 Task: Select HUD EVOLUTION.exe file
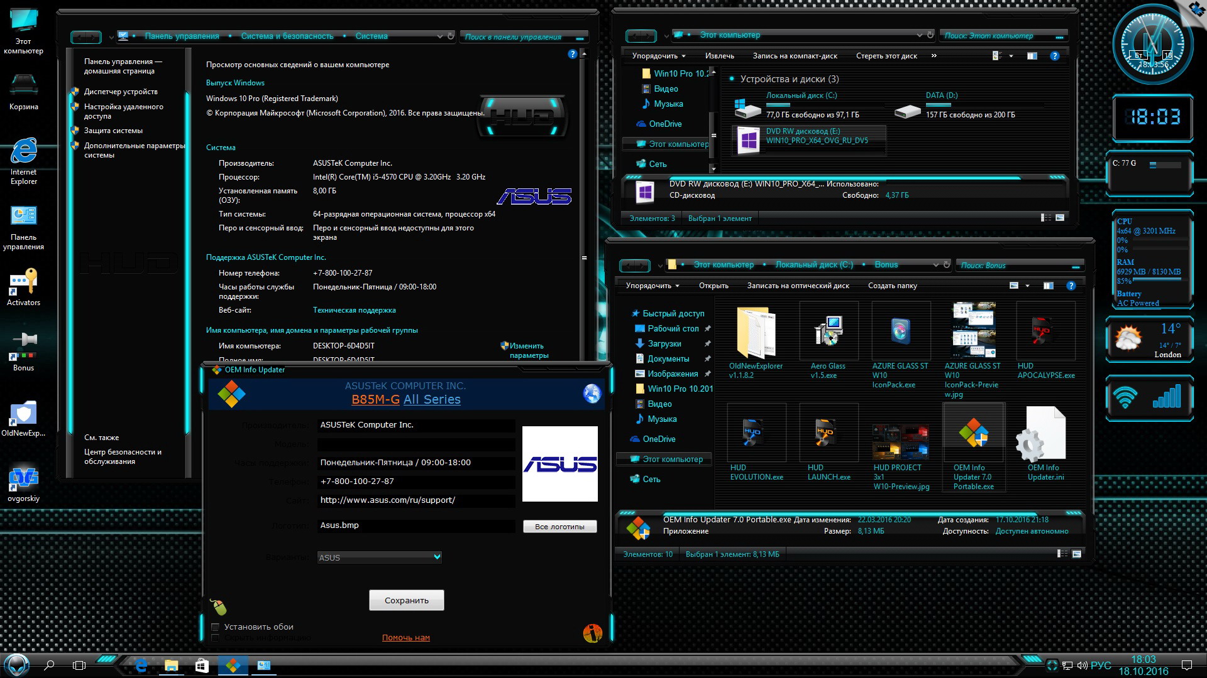coord(756,443)
